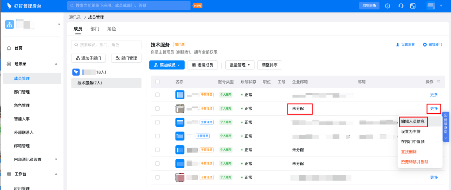Click the 邀请成员 button
The height and width of the screenshot is (190, 451).
point(203,65)
